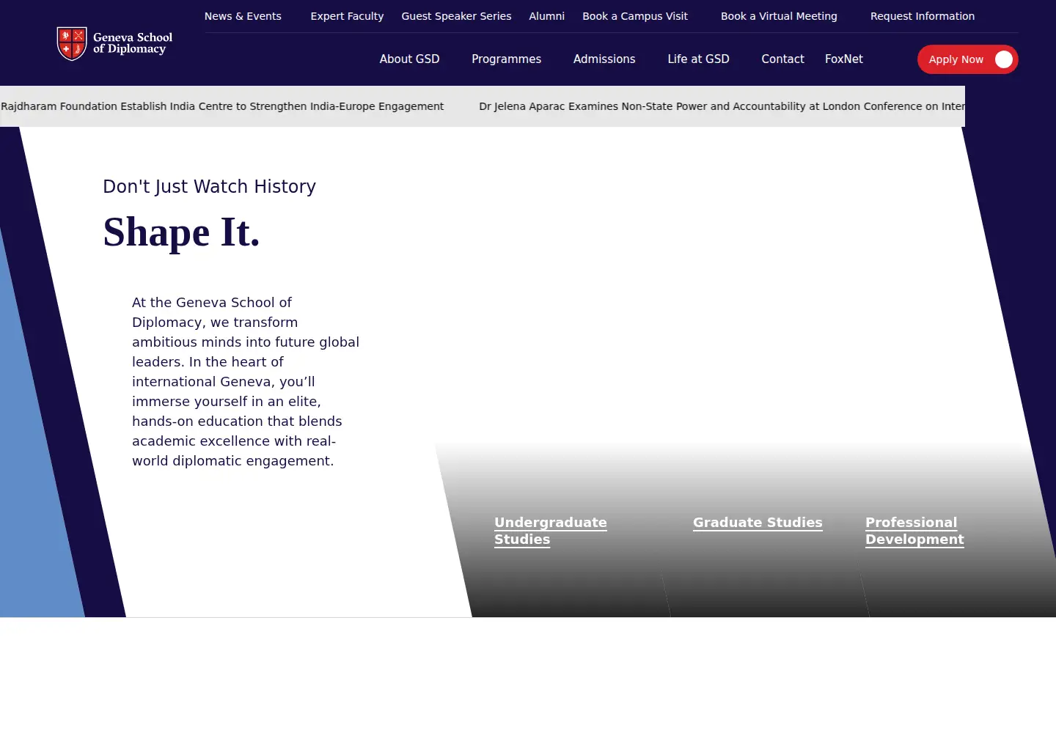Select Book a Campus Visit
Image resolution: width=1056 pixels, height=733 pixels.
(x=635, y=16)
